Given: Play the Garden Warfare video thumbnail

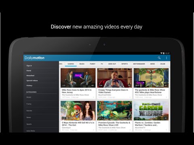Looking at the screenshot, I should pos(151,111).
